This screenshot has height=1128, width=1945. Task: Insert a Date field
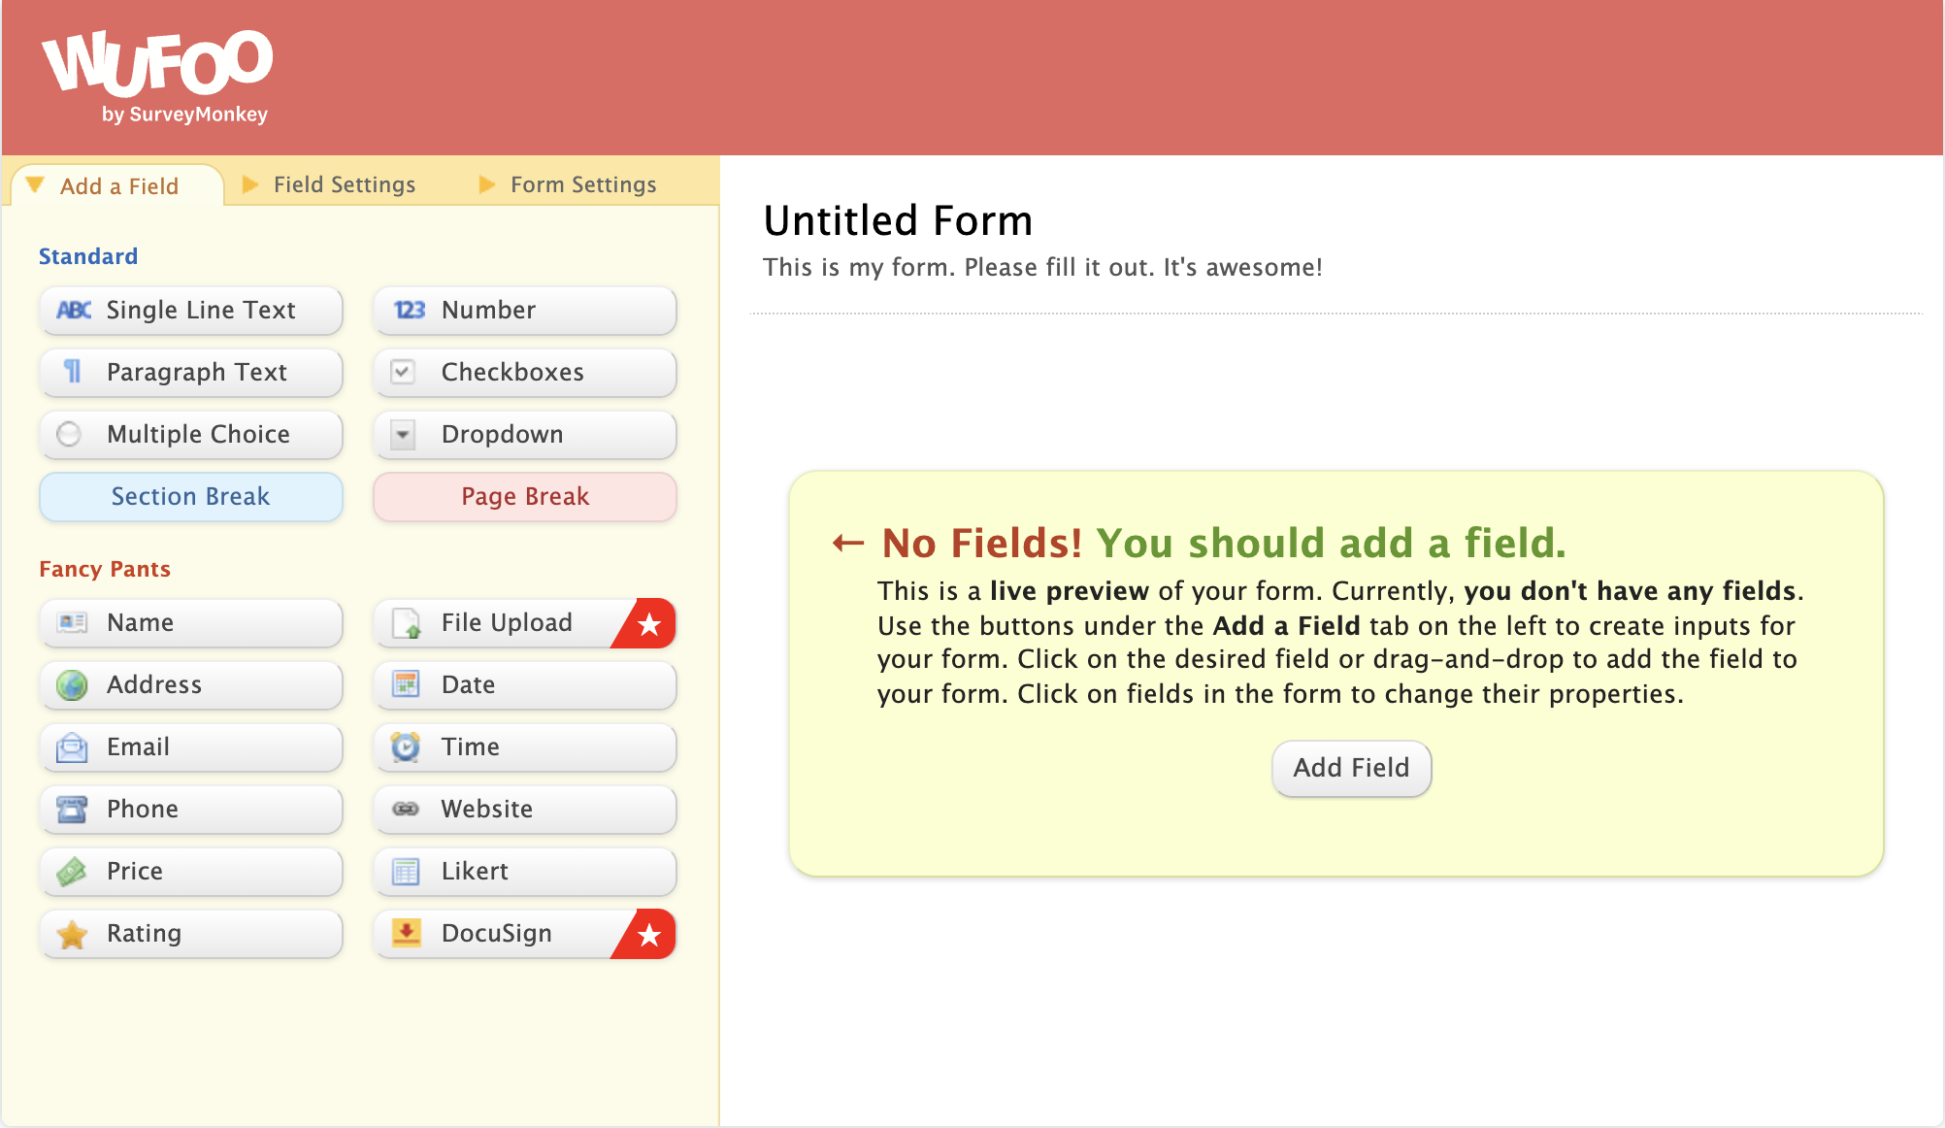tap(525, 685)
